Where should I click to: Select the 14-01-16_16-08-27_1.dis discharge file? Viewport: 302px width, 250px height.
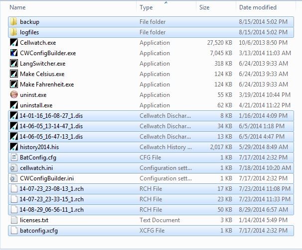[51, 116]
